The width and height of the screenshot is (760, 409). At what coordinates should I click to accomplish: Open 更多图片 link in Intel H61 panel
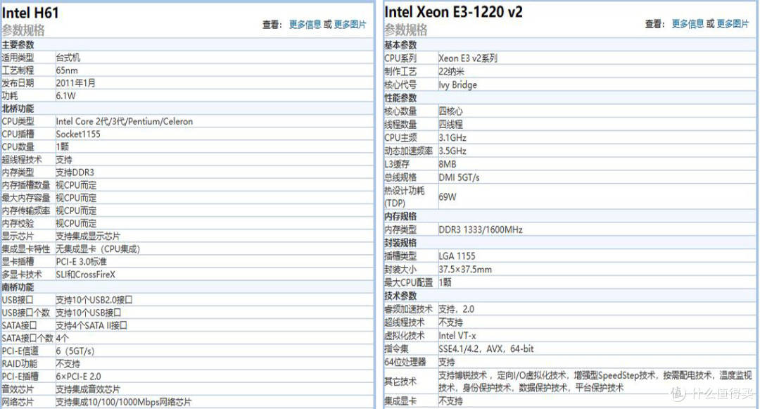click(350, 24)
